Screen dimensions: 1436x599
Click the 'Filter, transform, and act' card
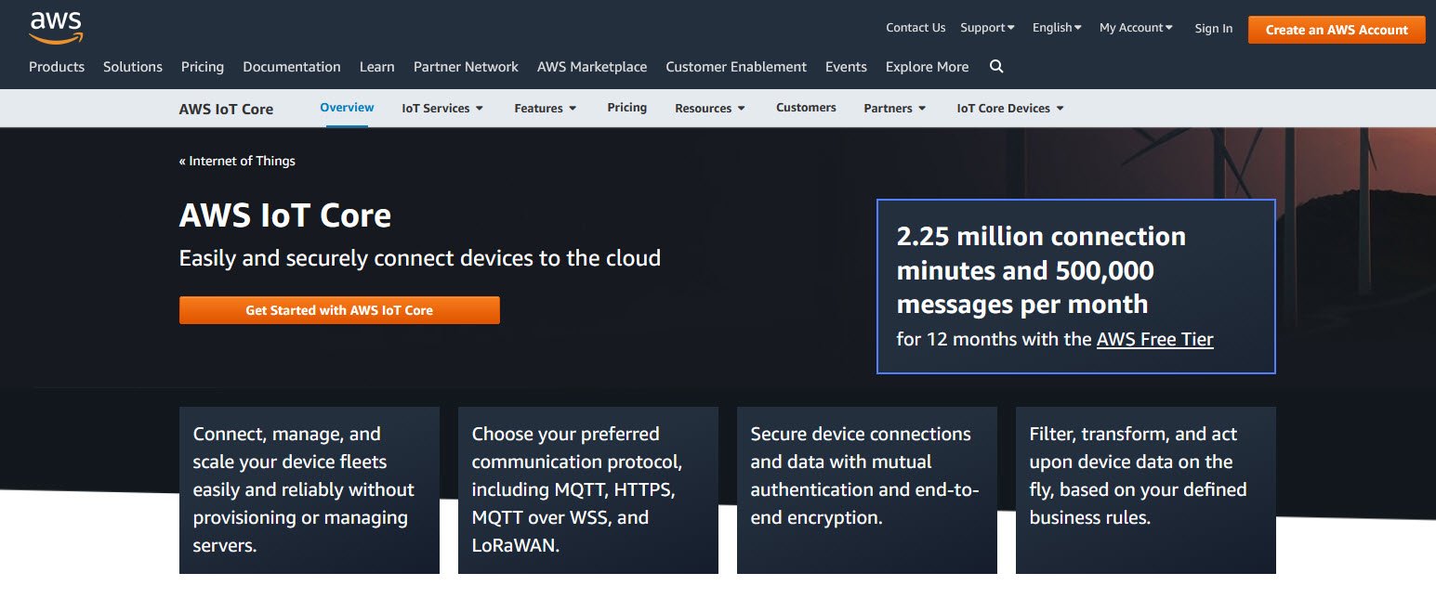click(x=1146, y=490)
